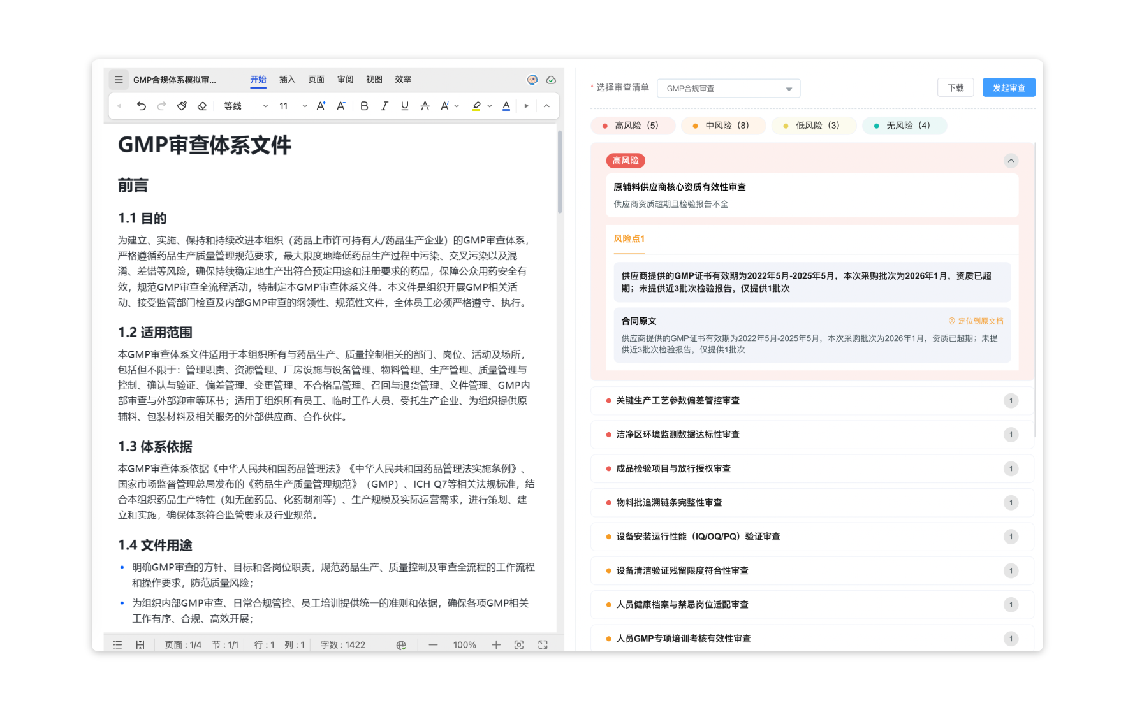1135x710 pixels.
Task: Click the undo arrow icon
Action: click(141, 106)
